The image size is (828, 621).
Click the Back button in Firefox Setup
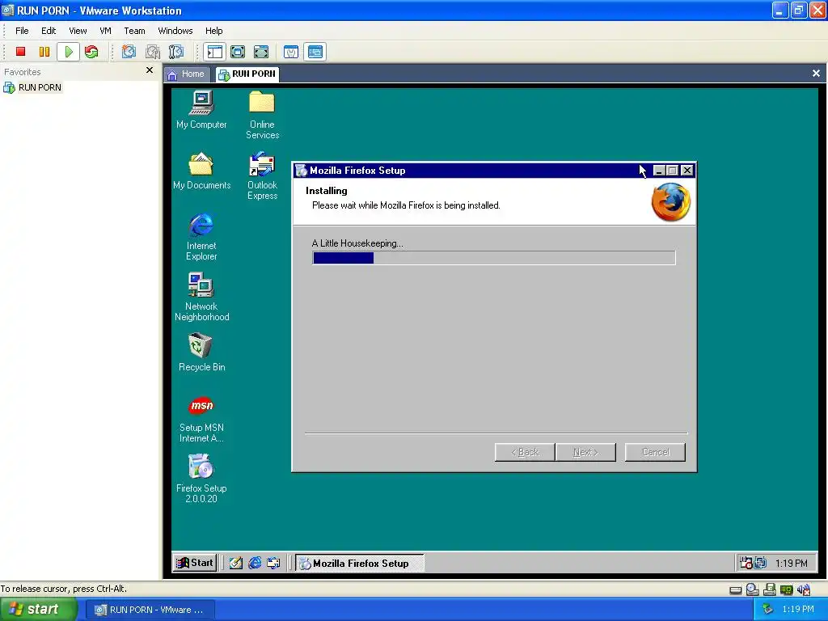(x=525, y=452)
